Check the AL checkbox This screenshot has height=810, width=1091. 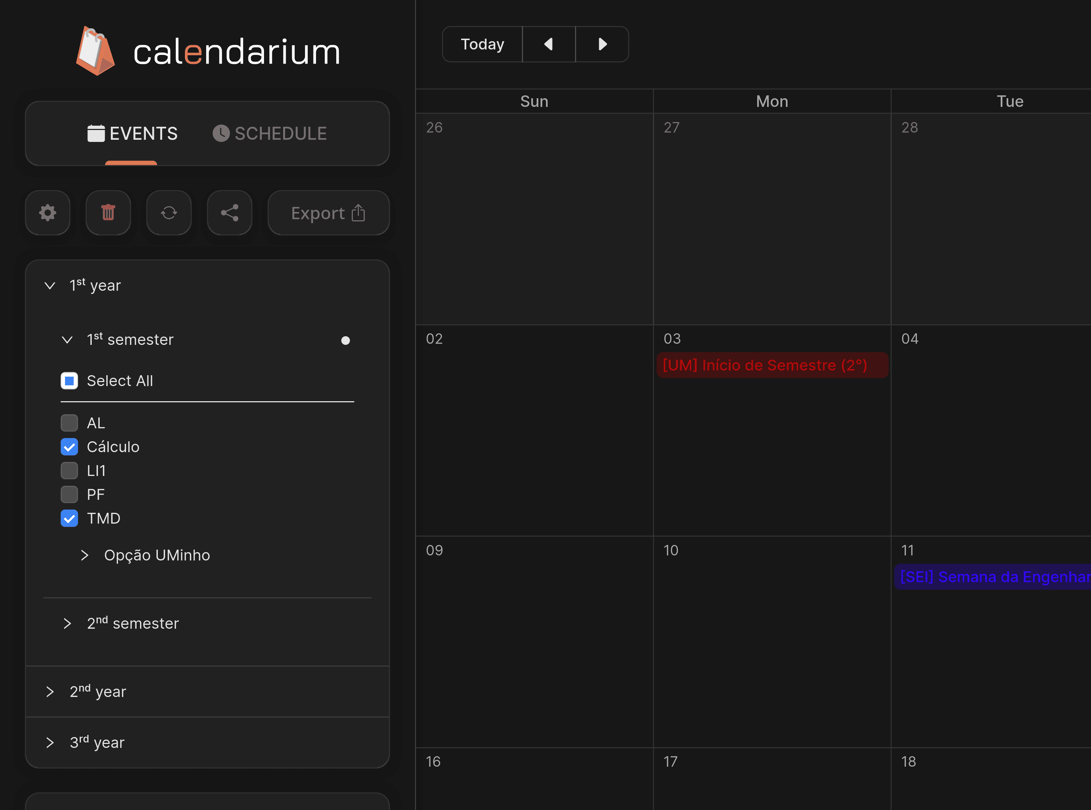[x=69, y=423]
